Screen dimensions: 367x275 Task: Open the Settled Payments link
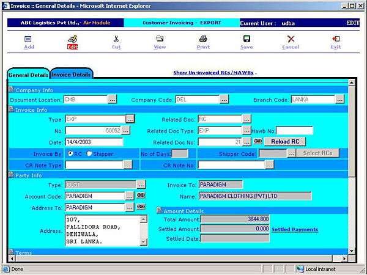pyautogui.click(x=295, y=229)
